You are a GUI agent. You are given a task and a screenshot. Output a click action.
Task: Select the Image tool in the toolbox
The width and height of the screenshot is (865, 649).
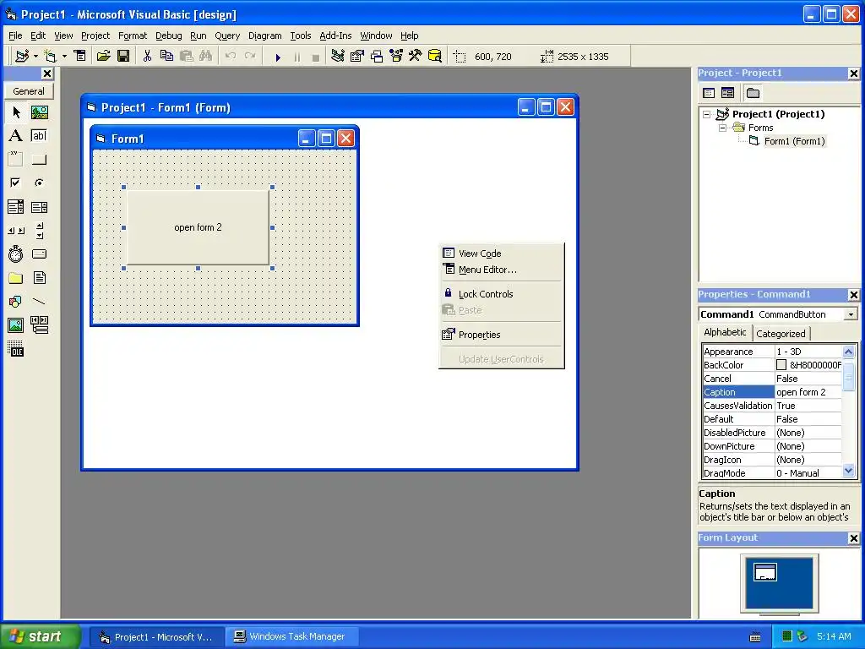point(16,325)
